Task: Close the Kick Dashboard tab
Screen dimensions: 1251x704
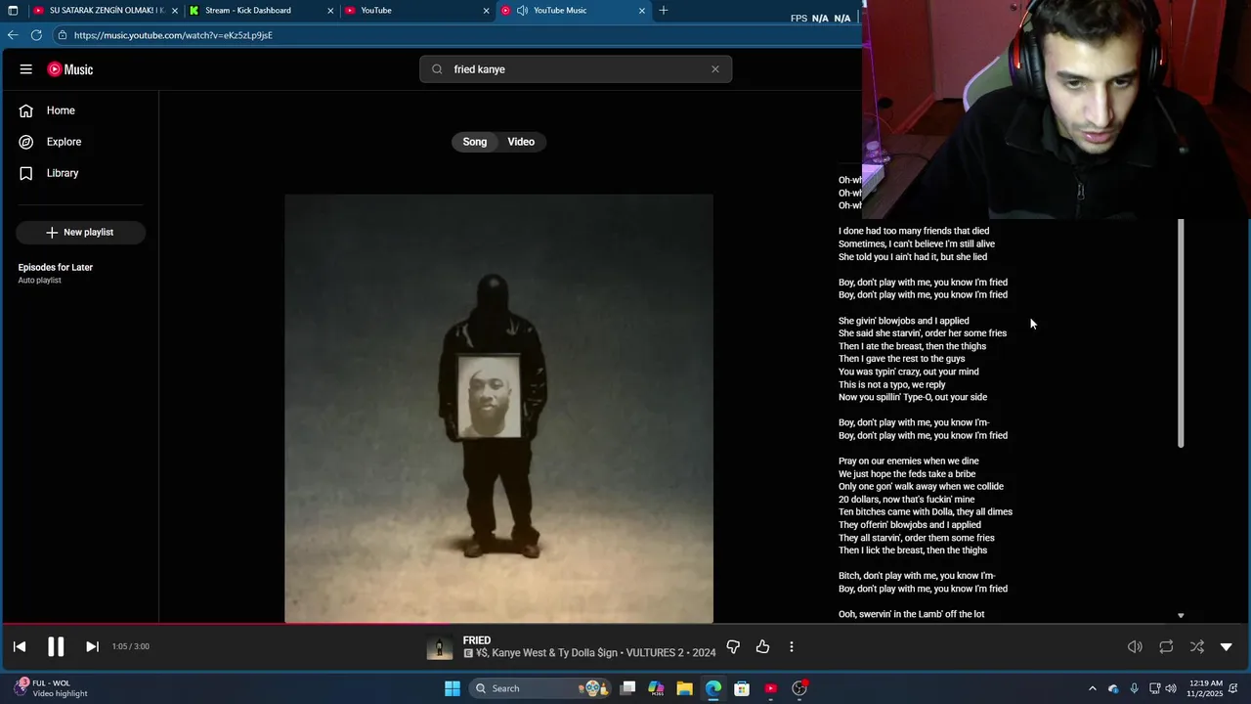Action: [x=330, y=11]
